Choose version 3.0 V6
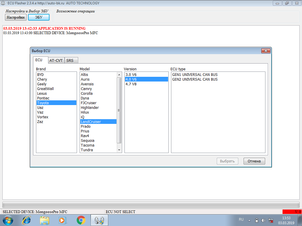The height and width of the screenshot is (226, 302). (147, 74)
